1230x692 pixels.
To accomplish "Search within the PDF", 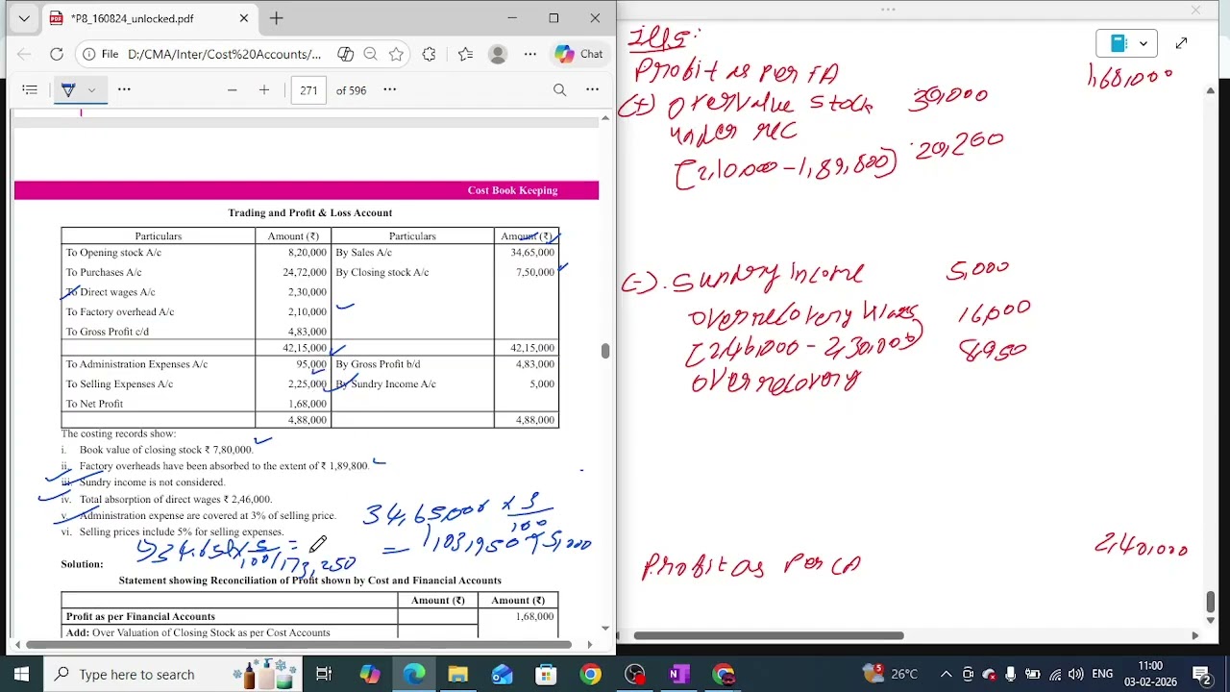I will click(x=559, y=89).
